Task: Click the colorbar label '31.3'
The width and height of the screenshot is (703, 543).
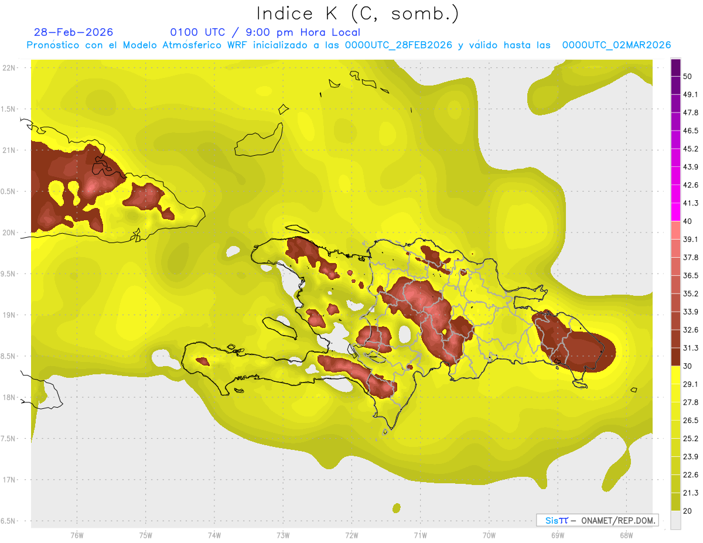Action: click(x=690, y=348)
